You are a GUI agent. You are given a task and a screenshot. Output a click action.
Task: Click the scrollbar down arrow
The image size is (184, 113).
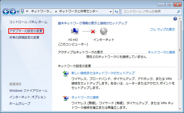(x=180, y=109)
